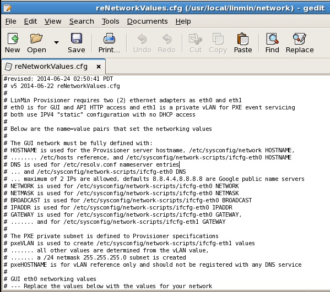Click the Redo arrow icon
330x292 pixels.
pos(167,39)
